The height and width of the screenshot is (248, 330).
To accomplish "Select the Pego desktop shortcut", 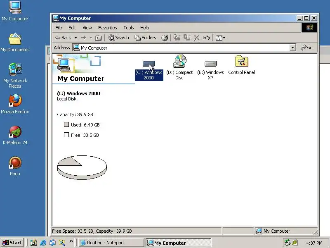I will (x=15, y=166).
